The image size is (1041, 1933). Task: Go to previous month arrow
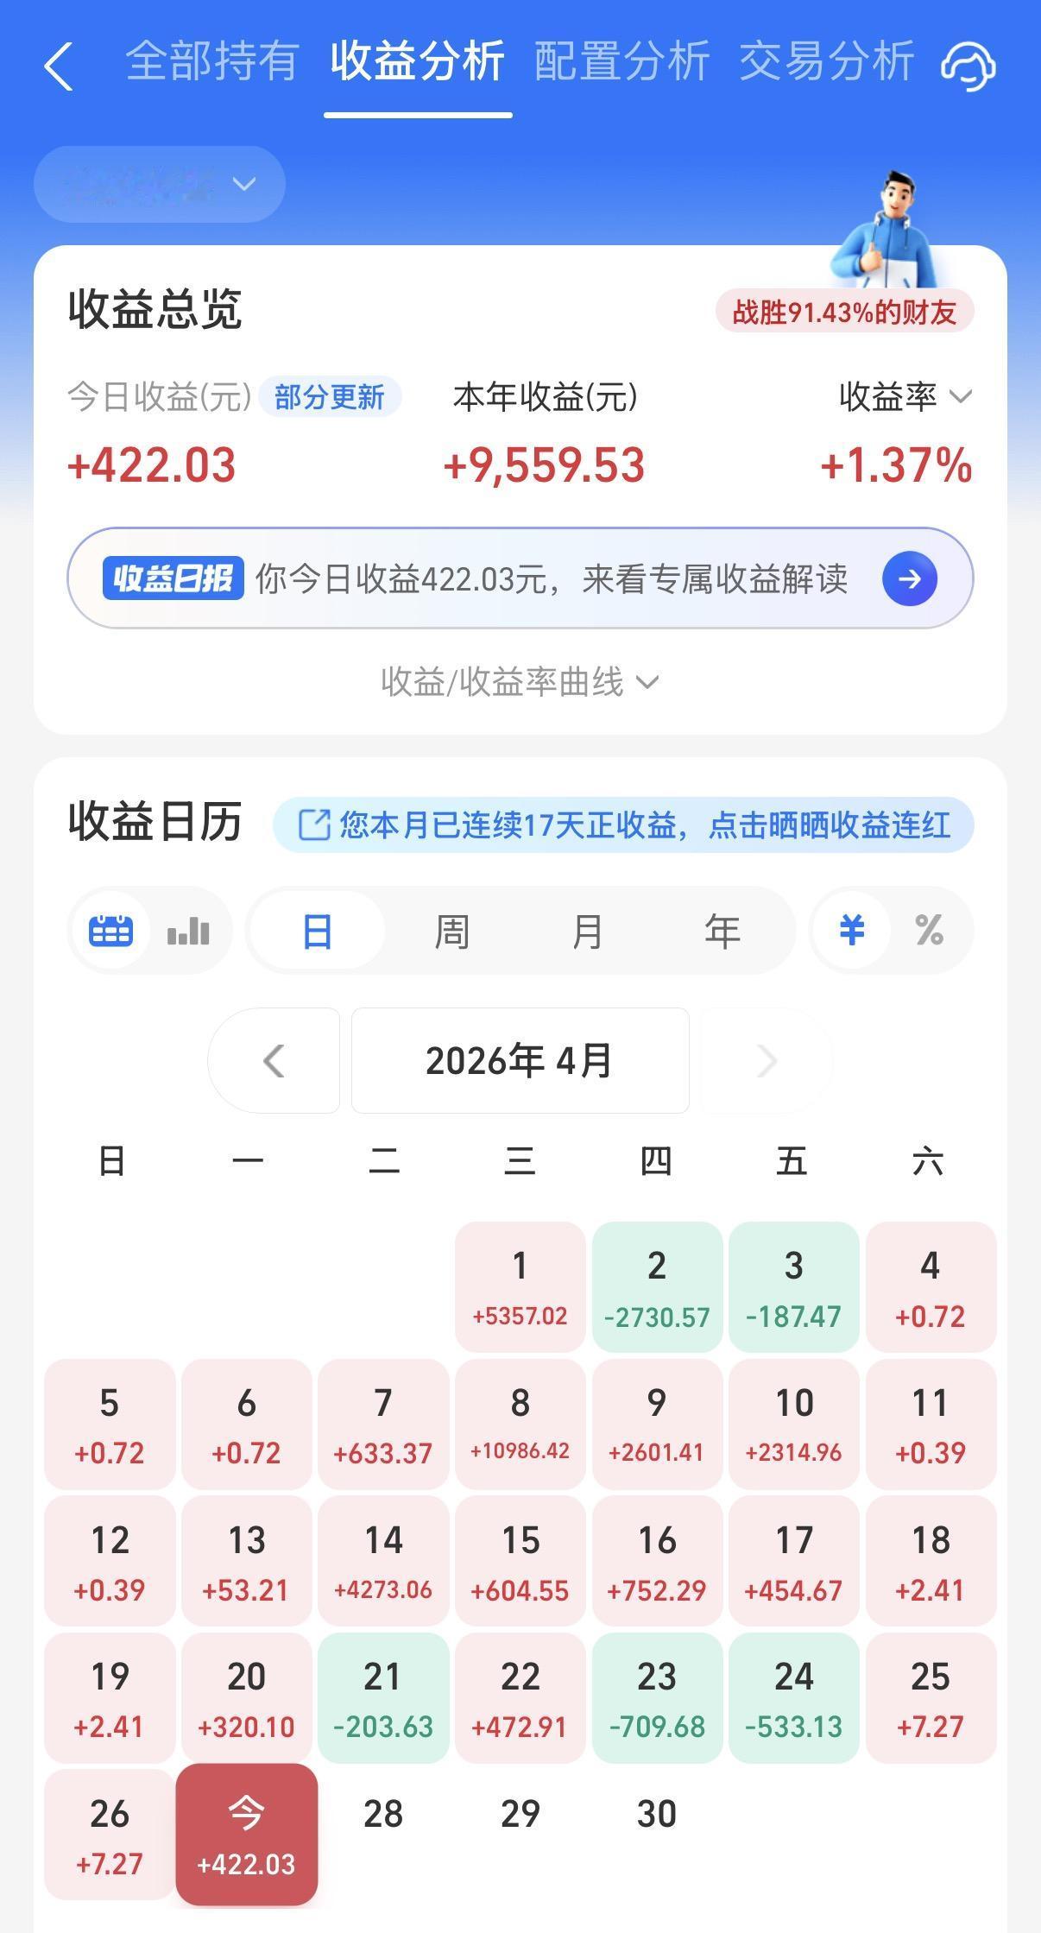[274, 1060]
